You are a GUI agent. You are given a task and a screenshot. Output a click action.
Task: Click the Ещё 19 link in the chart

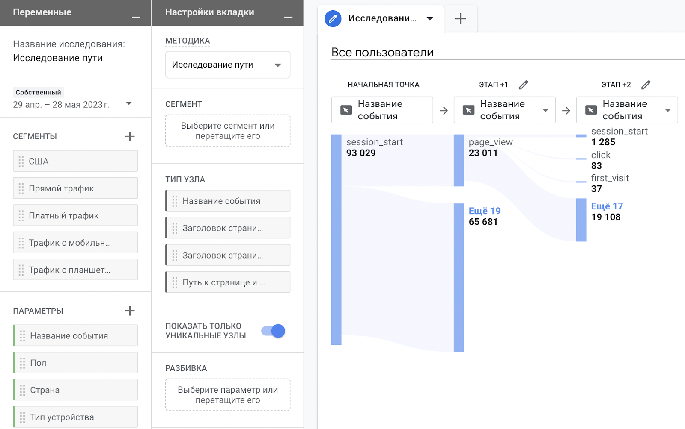pyautogui.click(x=484, y=211)
